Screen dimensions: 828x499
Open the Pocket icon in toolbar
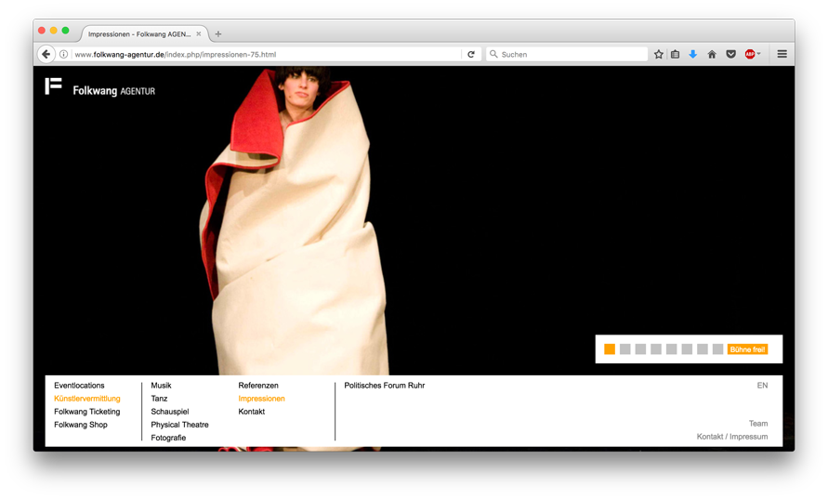coord(730,54)
